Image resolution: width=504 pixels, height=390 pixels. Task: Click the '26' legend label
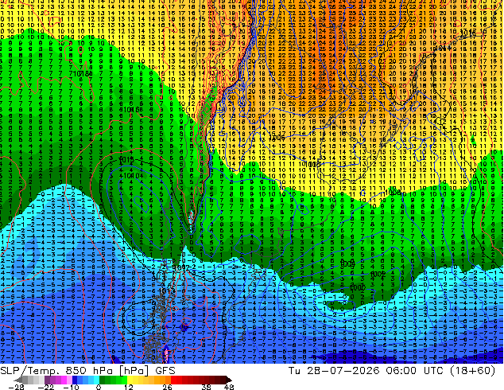(167, 387)
